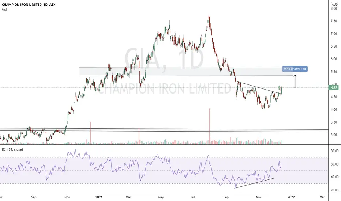
Task: Click the 60.00 RSI axis label
Action: click(334, 164)
